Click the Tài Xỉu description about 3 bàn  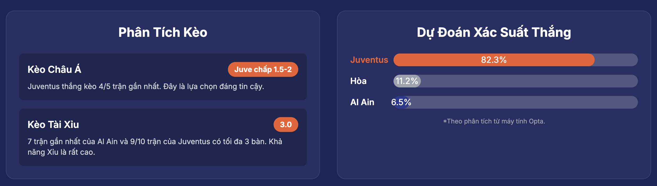tap(155, 147)
